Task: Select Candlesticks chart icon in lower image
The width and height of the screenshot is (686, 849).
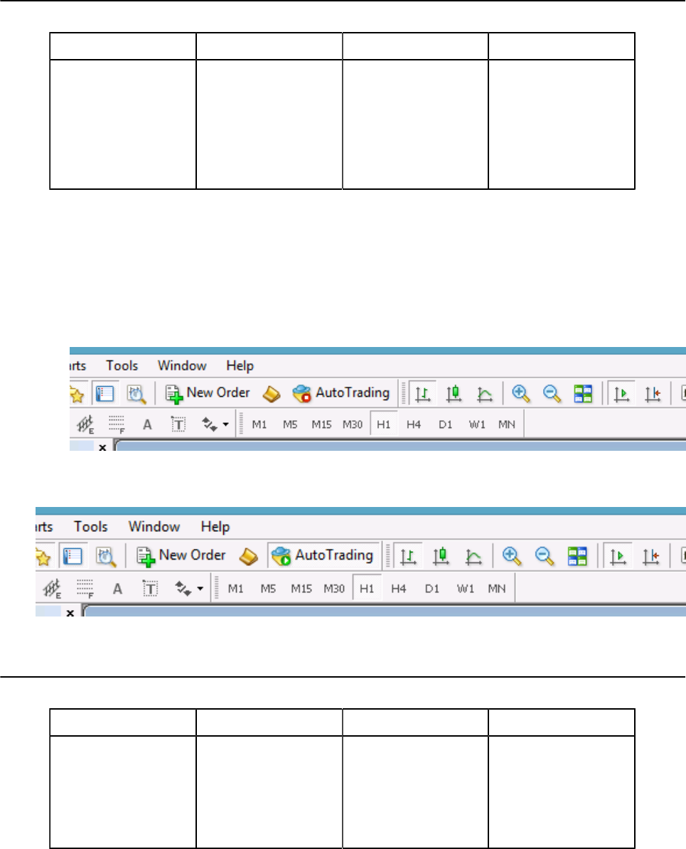Action: click(x=441, y=556)
